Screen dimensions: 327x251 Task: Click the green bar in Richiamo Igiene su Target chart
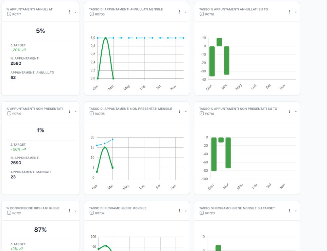pyautogui.click(x=218, y=248)
